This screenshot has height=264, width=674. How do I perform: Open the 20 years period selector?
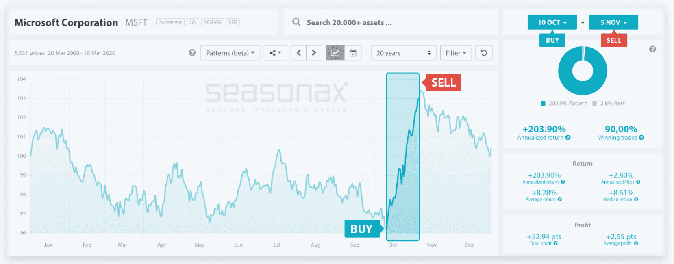pos(403,53)
